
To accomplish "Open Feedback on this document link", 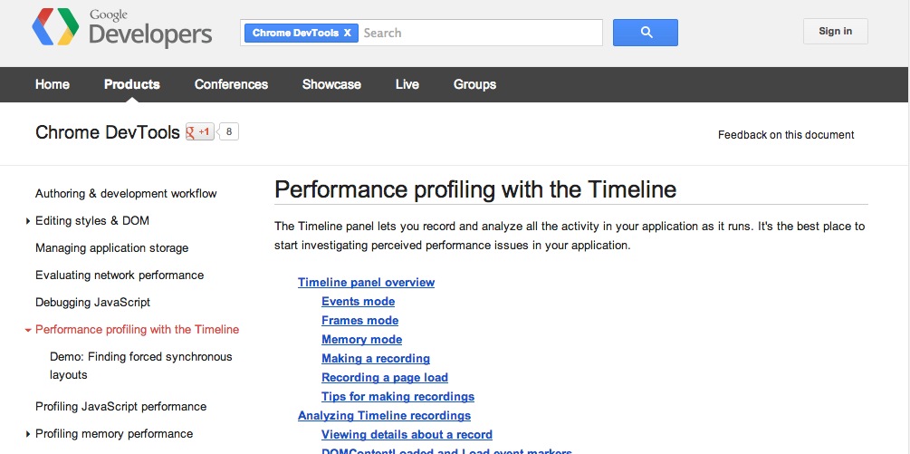I will pos(785,135).
